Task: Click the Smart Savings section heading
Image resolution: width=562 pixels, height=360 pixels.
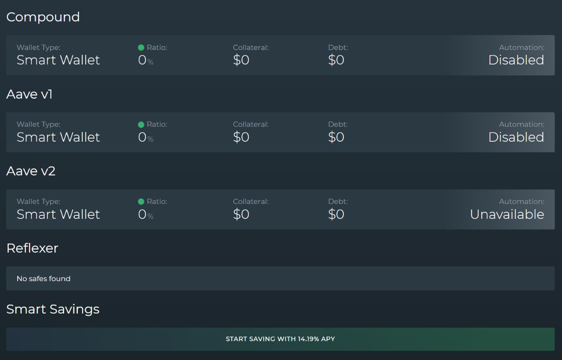Action: coord(53,309)
